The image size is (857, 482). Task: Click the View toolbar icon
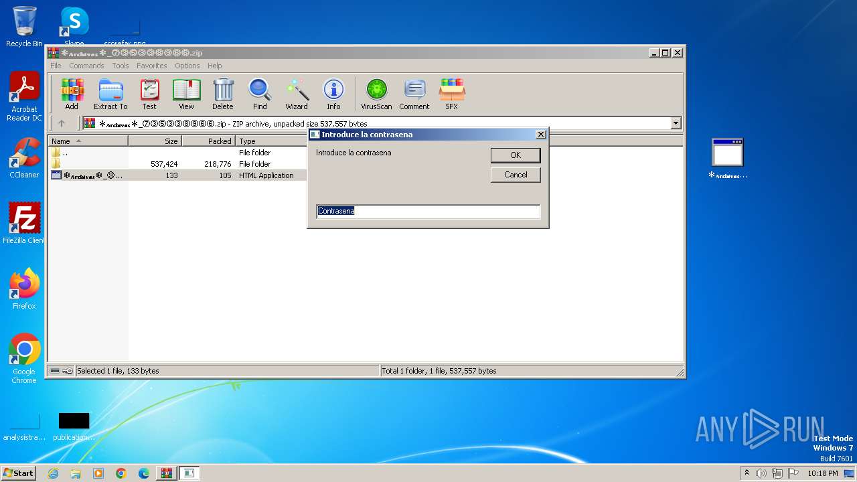click(x=186, y=94)
